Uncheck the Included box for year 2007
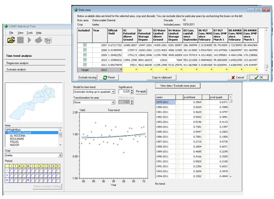Screen dimensions: 274x199 (x=85, y=45)
